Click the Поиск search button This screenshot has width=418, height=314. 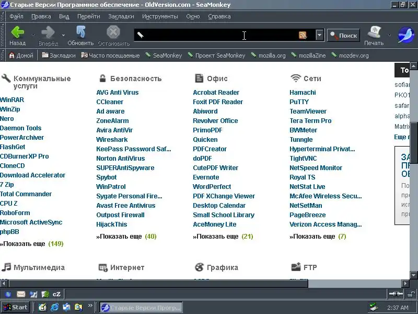[x=343, y=35]
